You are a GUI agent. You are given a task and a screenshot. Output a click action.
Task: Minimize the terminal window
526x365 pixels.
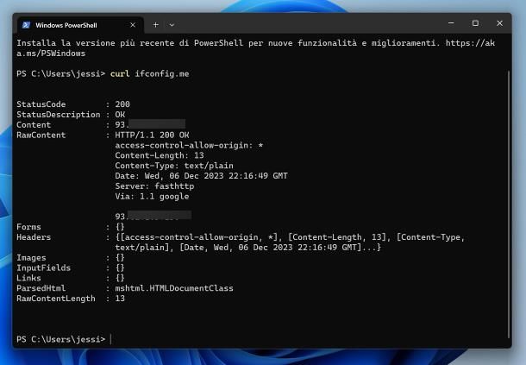(451, 23)
